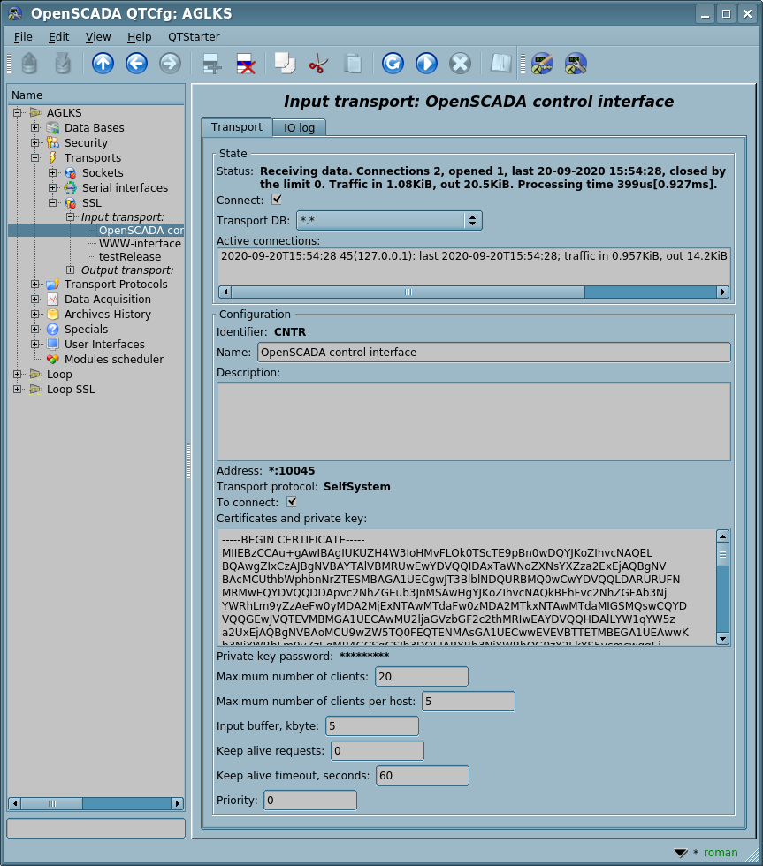Click the Maximum number of clients field

click(x=422, y=677)
